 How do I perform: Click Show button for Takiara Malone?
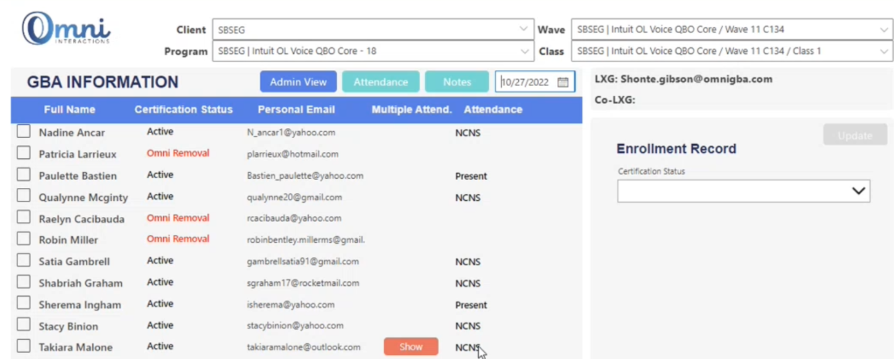tap(411, 346)
